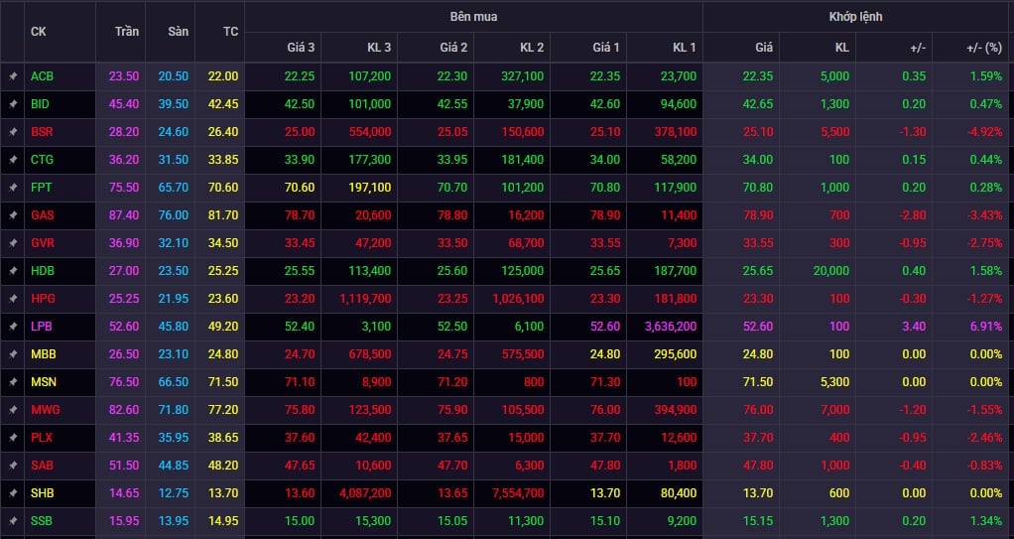The width and height of the screenshot is (1014, 539).
Task: Pin the GVR stock row
Action: (x=12, y=243)
